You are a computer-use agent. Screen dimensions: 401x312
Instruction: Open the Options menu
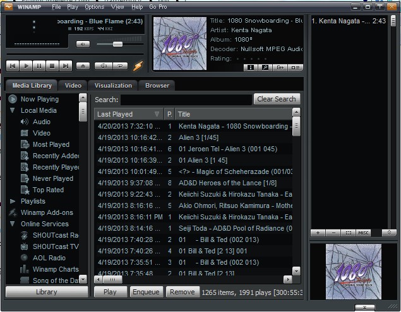point(95,7)
